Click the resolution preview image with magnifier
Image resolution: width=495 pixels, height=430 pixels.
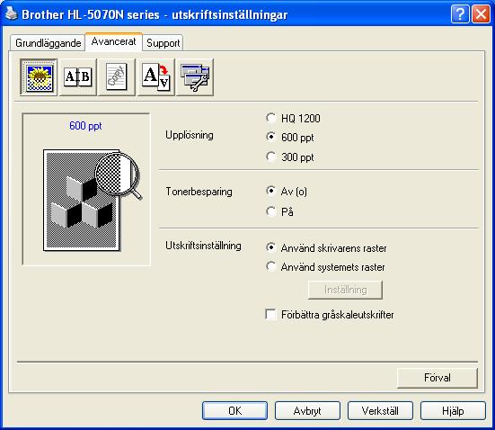point(93,200)
